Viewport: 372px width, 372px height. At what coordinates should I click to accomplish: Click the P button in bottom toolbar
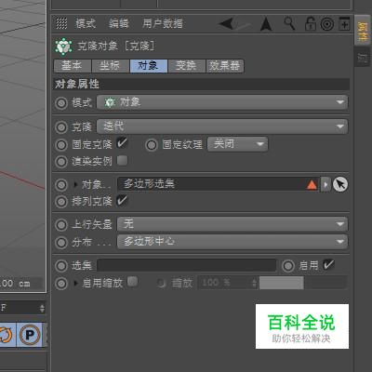[x=30, y=335]
